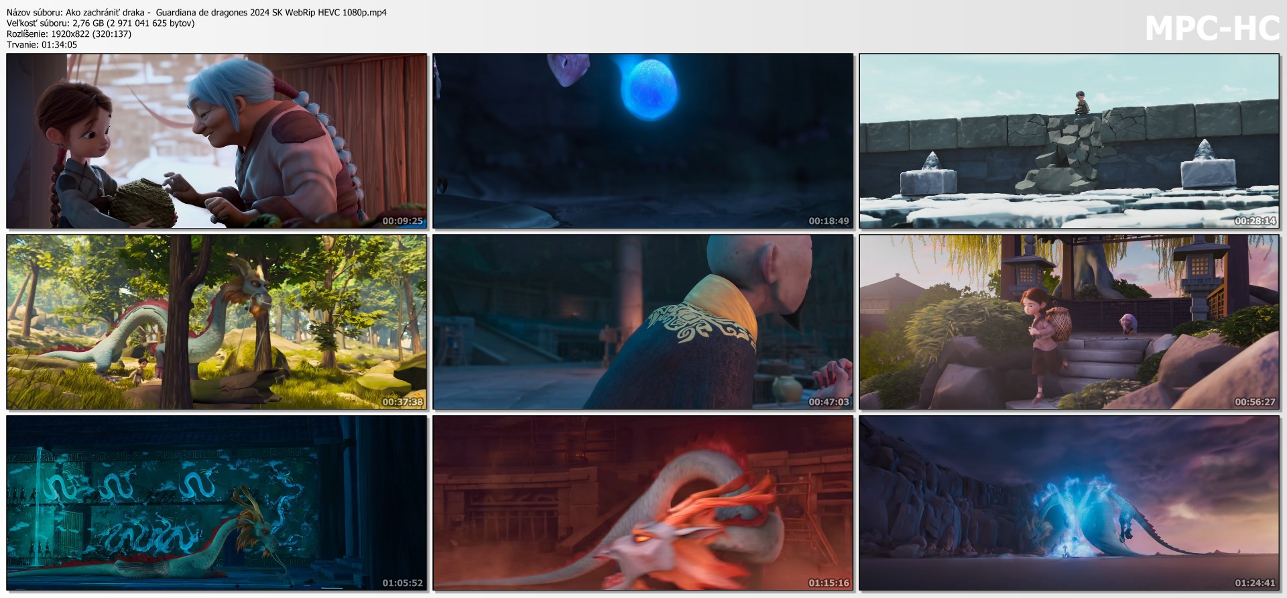This screenshot has width=1287, height=598.
Task: Click the file size line showing 2,76 GB
Action: point(101,23)
